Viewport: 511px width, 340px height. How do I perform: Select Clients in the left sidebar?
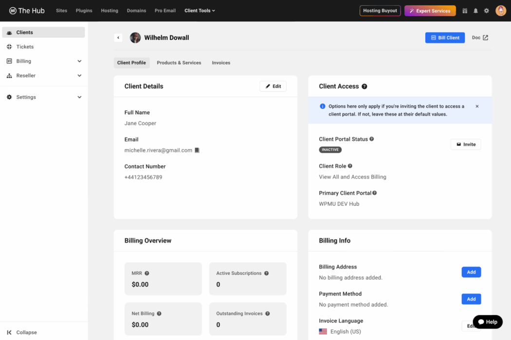point(23,32)
